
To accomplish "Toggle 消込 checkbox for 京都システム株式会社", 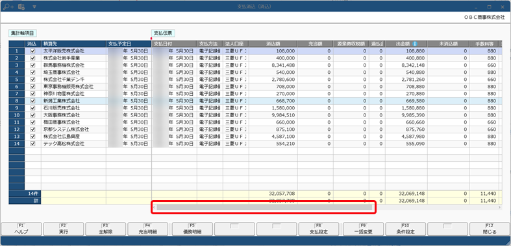I will click(x=32, y=129).
